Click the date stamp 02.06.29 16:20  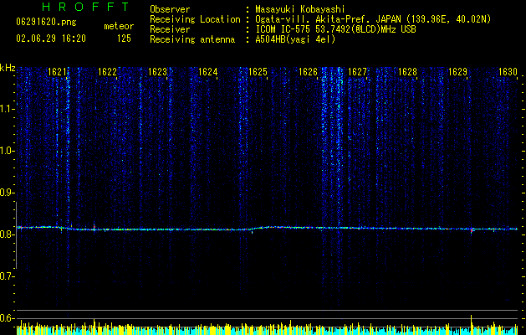tap(51, 39)
